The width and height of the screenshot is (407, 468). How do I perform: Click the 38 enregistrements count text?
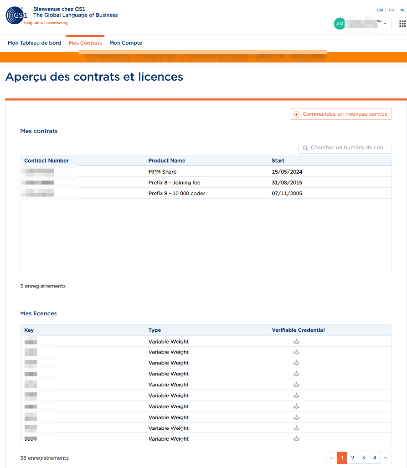45,458
